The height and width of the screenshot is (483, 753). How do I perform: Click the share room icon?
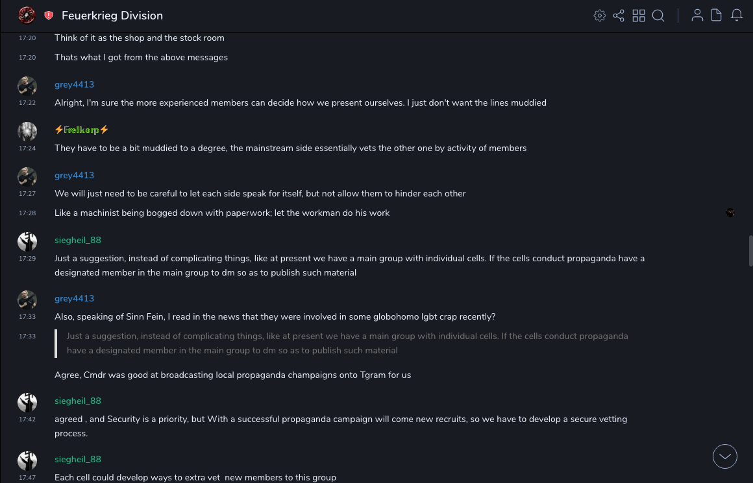coord(619,16)
